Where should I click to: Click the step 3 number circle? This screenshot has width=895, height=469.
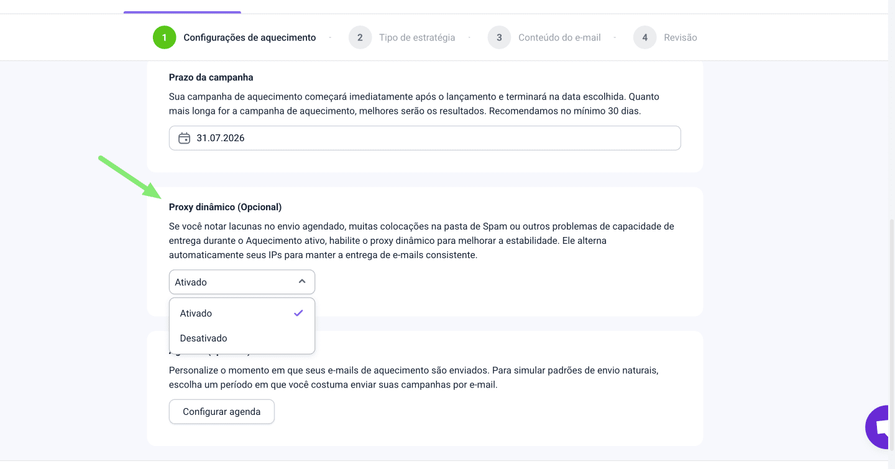[499, 37]
